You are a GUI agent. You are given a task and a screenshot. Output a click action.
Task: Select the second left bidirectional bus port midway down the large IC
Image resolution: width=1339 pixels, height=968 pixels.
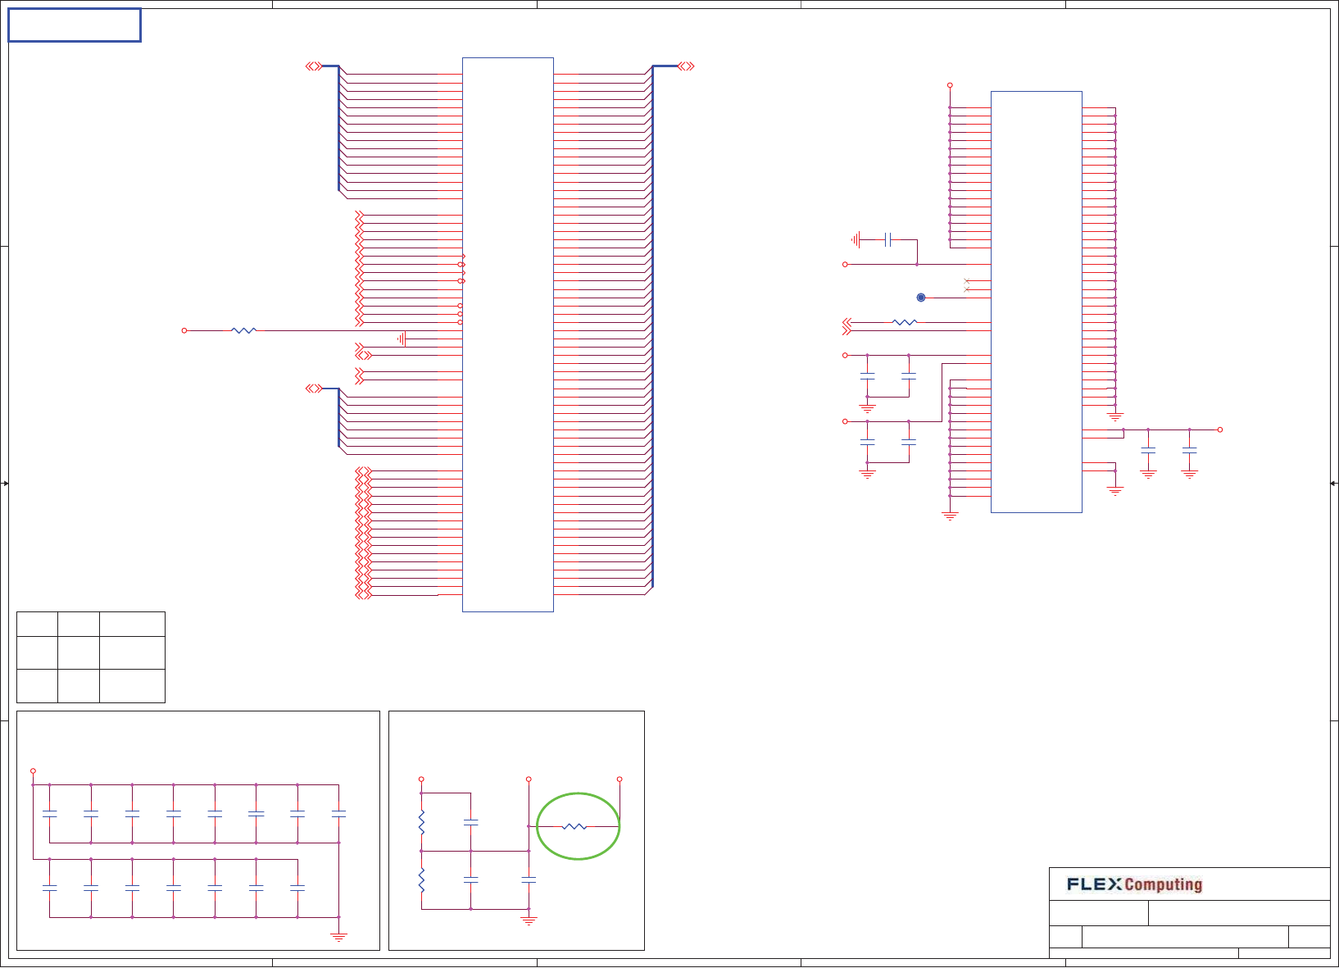coord(313,389)
